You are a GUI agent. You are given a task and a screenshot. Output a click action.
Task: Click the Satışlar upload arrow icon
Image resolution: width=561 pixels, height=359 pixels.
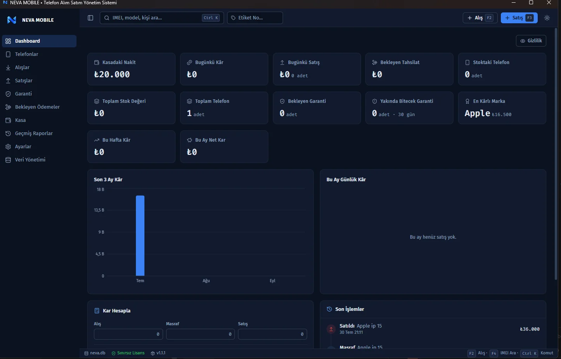click(8, 81)
